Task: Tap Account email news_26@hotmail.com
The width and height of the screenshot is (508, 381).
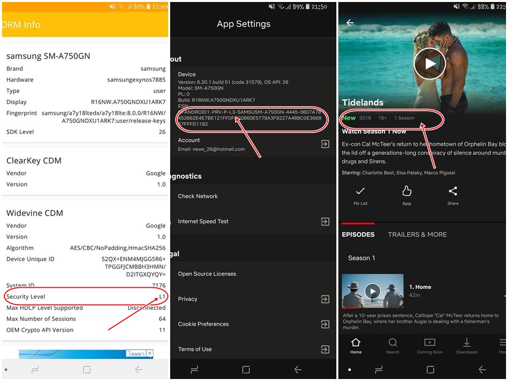Action: pyautogui.click(x=211, y=149)
